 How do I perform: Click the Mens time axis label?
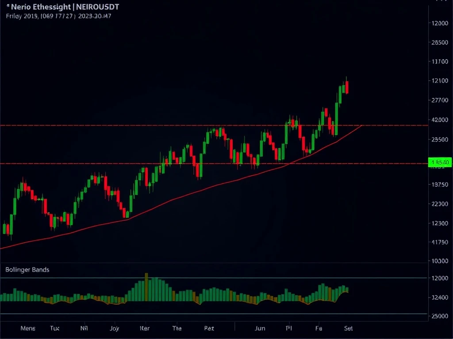coord(28,328)
